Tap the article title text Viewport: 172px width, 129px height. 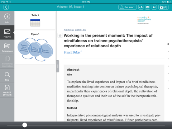[108, 40]
